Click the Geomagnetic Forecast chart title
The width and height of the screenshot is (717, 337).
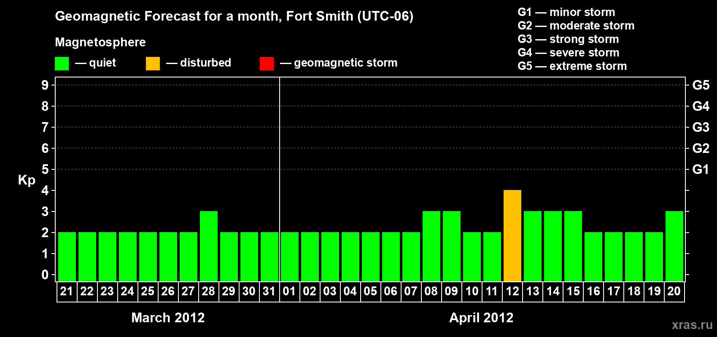234,16
